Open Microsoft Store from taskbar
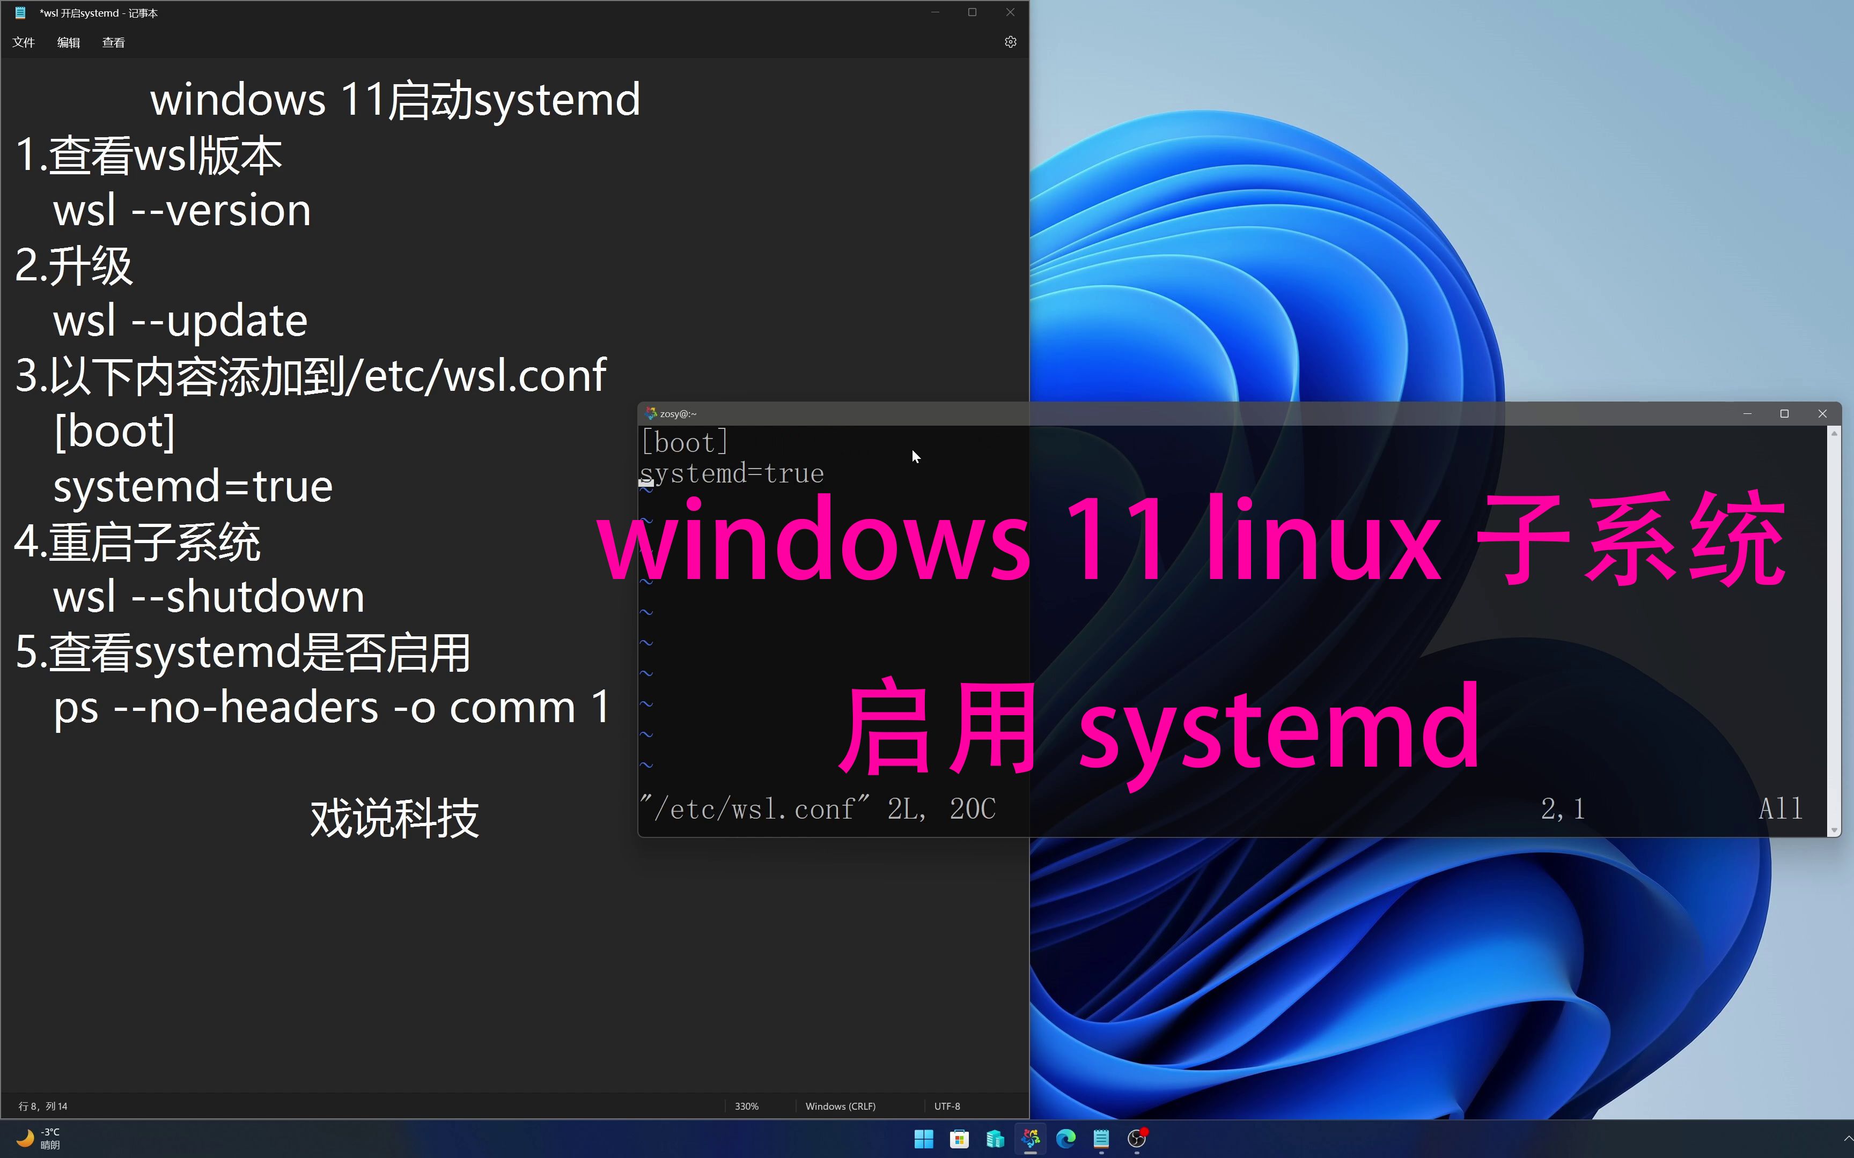 [959, 1139]
